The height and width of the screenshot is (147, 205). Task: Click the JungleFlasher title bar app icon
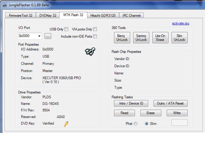[x=5, y=5]
